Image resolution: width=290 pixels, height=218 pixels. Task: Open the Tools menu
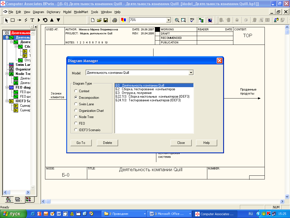(x=95, y=12)
